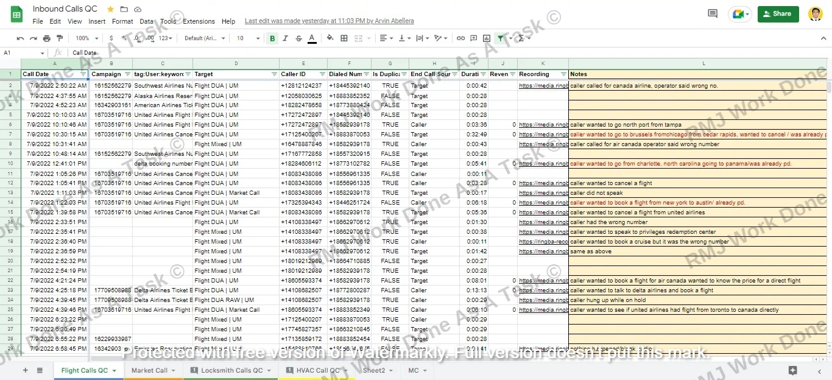Select the Paint format tool

[60, 38]
